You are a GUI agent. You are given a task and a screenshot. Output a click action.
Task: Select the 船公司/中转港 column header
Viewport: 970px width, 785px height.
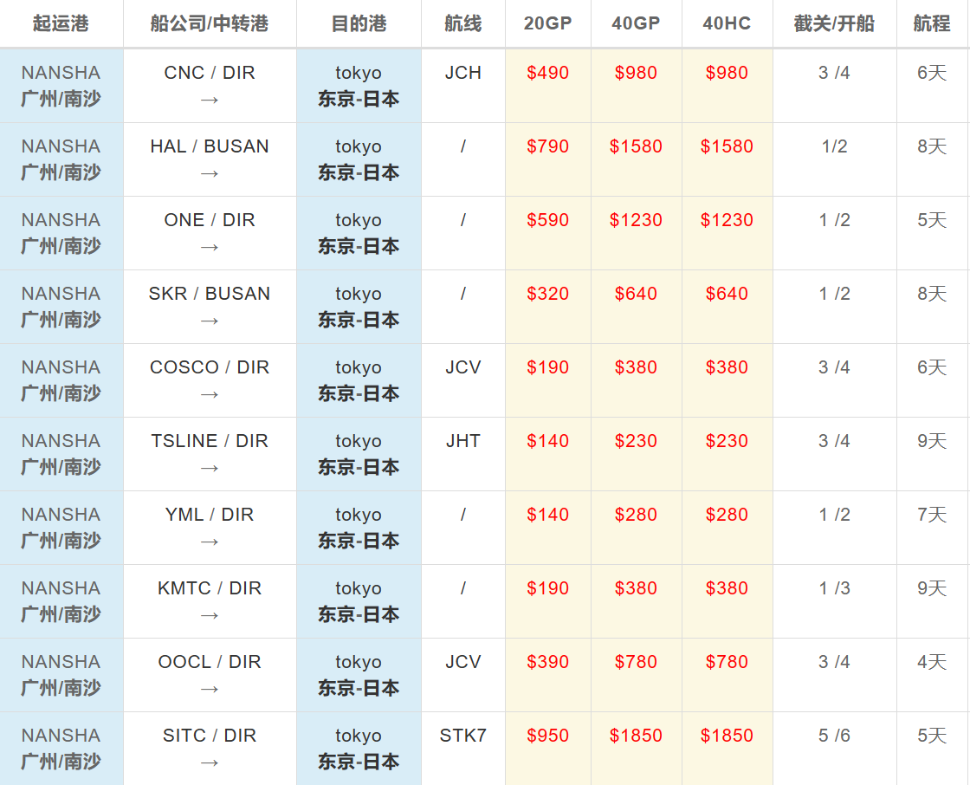(x=210, y=23)
